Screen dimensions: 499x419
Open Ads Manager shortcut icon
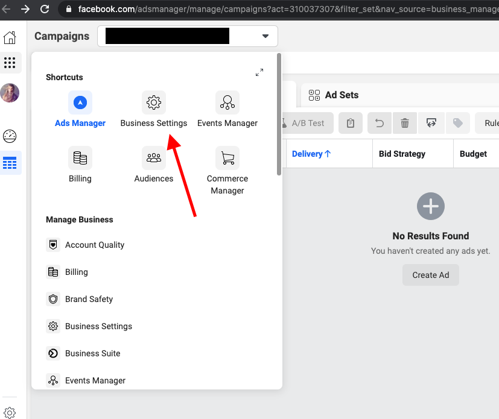click(80, 102)
